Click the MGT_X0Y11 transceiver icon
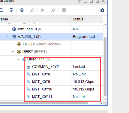The height and width of the screenshot is (113, 129). click(x=28, y=97)
